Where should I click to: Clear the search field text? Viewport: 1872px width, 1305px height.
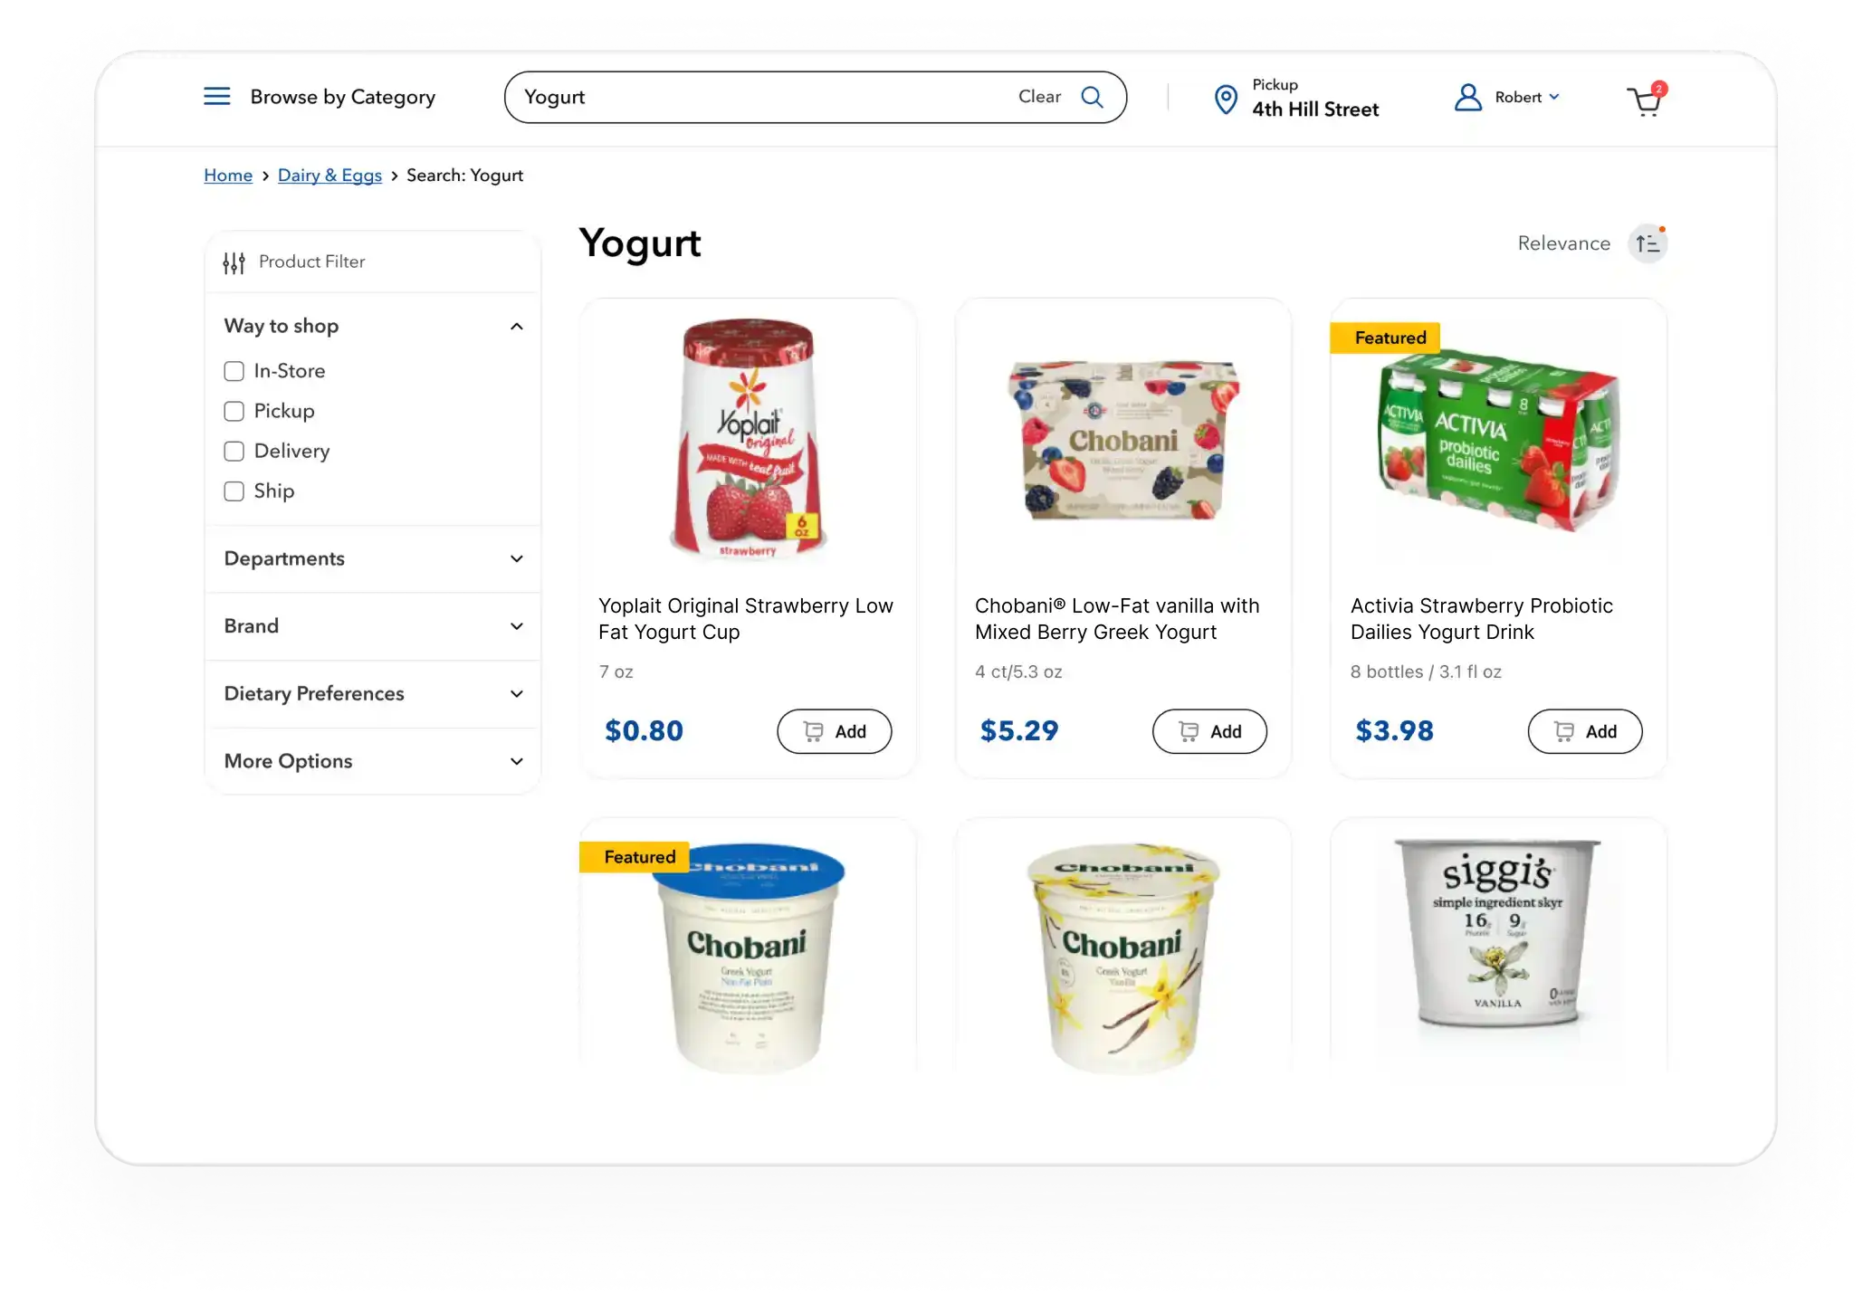click(1039, 97)
